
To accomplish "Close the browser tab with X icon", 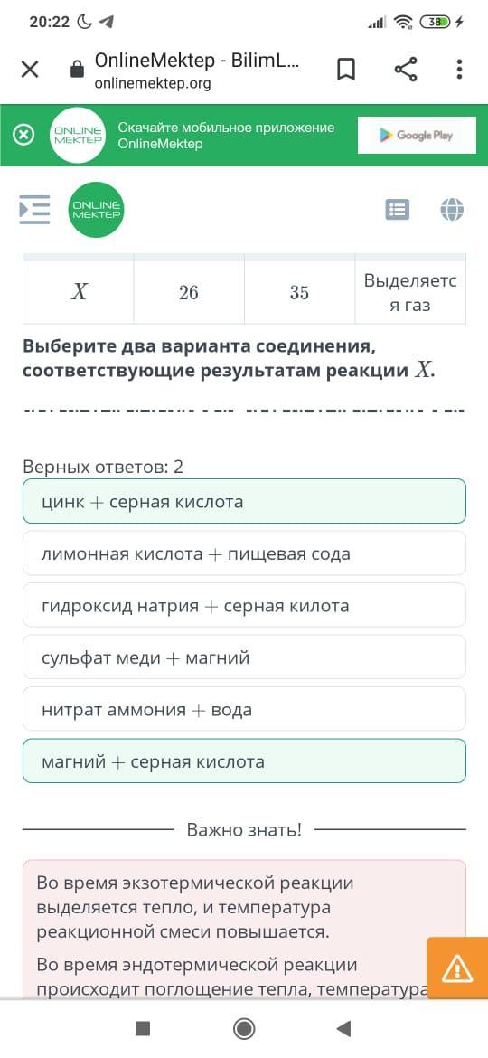I will 30,70.
